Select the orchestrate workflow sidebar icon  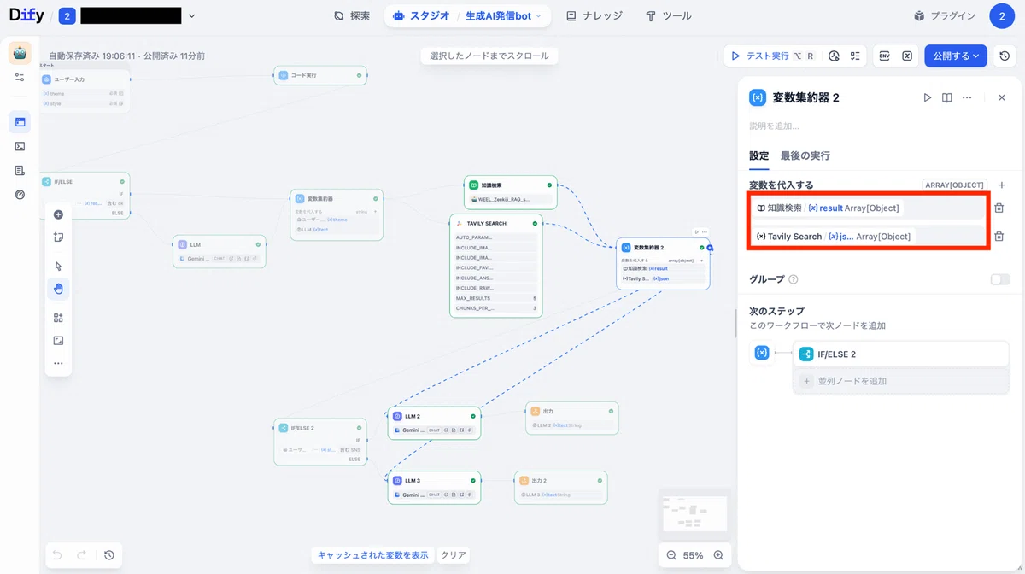20,122
